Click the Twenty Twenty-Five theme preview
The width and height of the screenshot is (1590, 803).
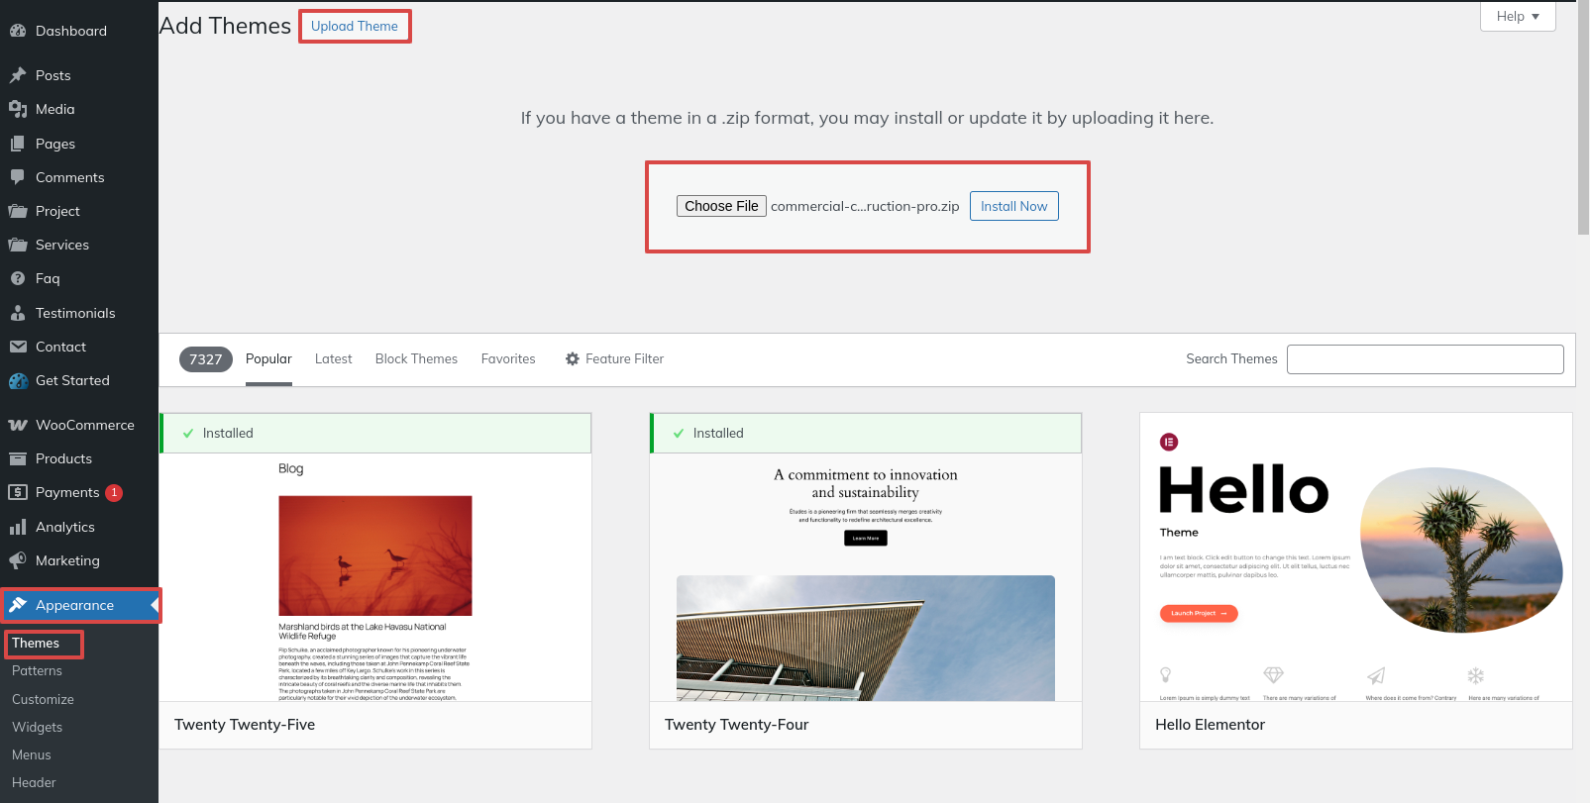[x=375, y=577]
